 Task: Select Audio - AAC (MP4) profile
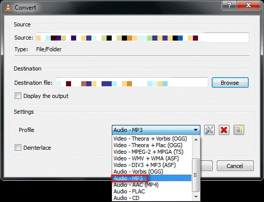click(x=152, y=185)
